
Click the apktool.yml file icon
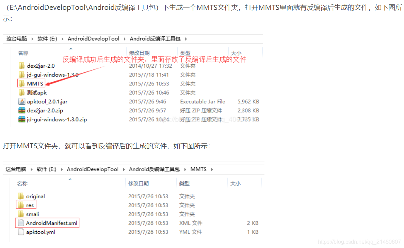[x=21, y=232]
